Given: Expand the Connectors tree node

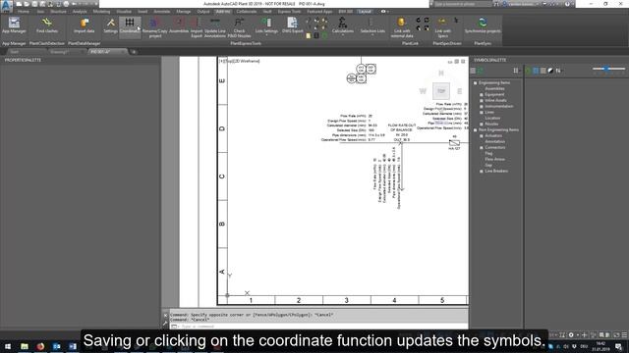Looking at the screenshot, I should (x=482, y=148).
